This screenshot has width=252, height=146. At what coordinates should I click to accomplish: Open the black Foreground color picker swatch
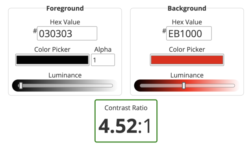coord(52,60)
